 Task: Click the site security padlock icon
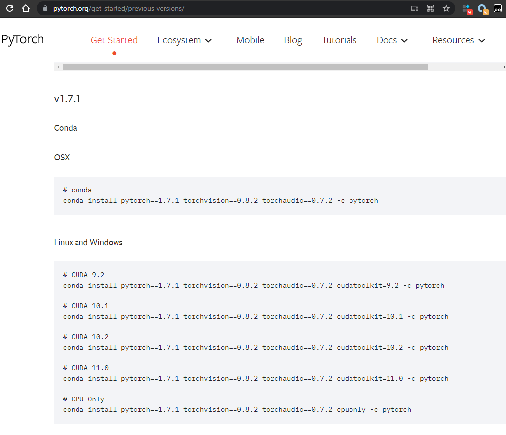pyautogui.click(x=44, y=8)
